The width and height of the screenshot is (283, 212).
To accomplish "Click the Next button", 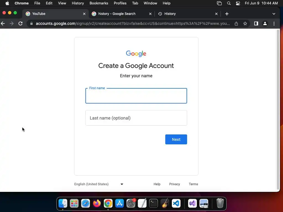I will coord(176,139).
